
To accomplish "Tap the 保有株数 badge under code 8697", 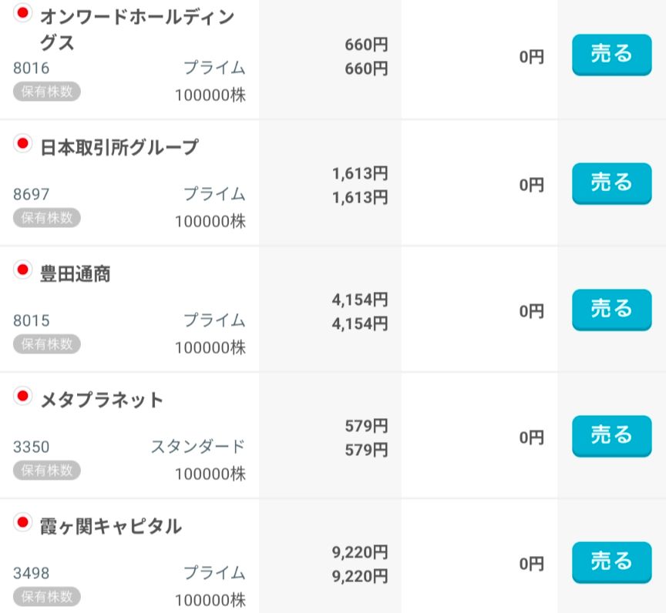I will [46, 218].
